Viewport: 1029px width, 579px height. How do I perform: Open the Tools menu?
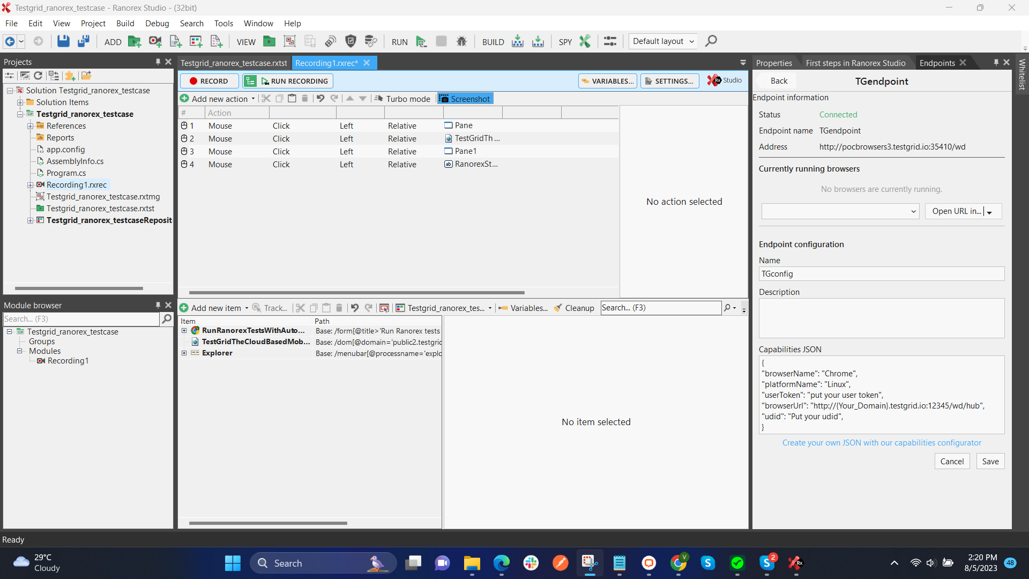pos(223,24)
